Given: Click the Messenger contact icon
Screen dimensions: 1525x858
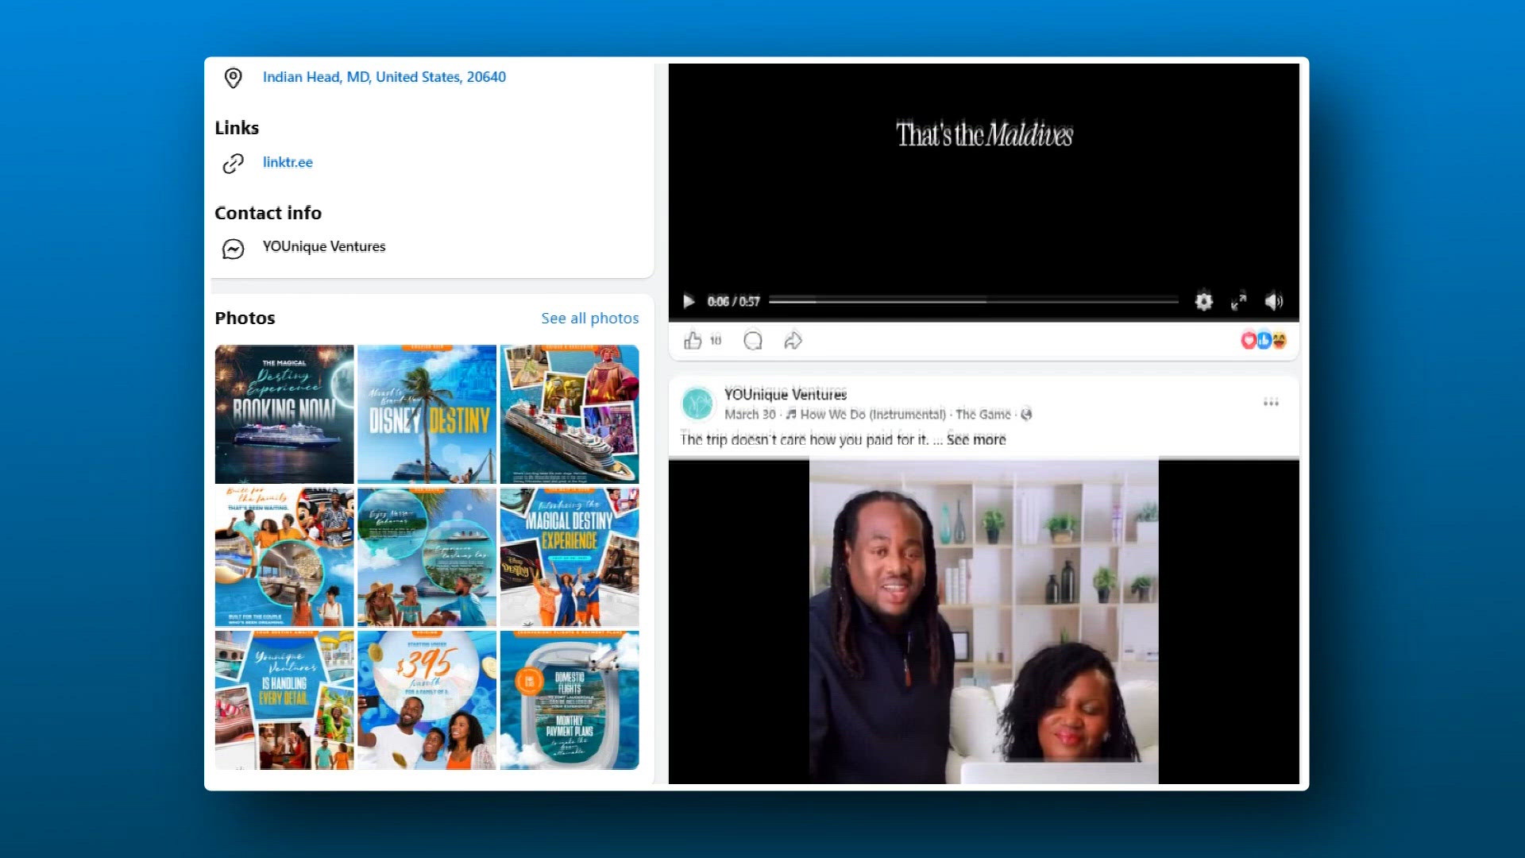Looking at the screenshot, I should pyautogui.click(x=233, y=249).
